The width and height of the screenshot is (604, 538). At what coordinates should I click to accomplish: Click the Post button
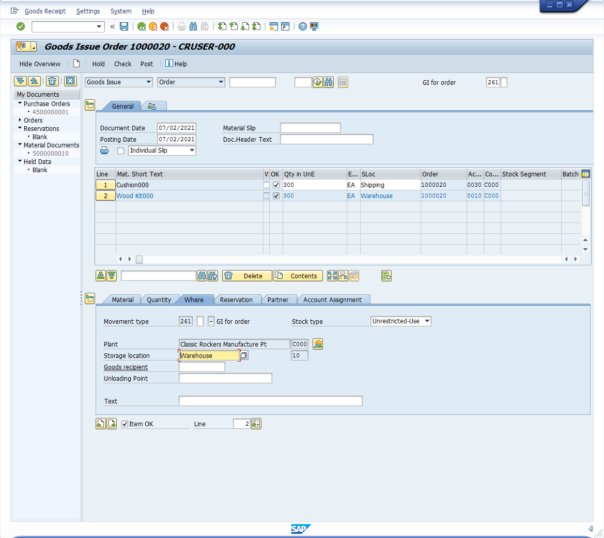146,64
